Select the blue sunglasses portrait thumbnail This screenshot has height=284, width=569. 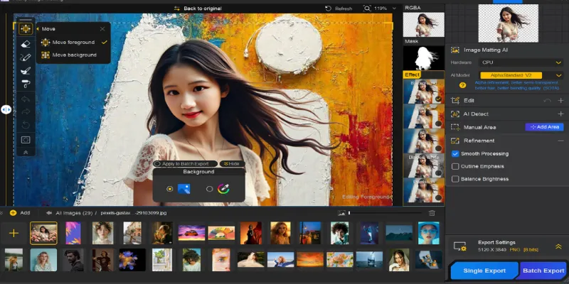429,233
